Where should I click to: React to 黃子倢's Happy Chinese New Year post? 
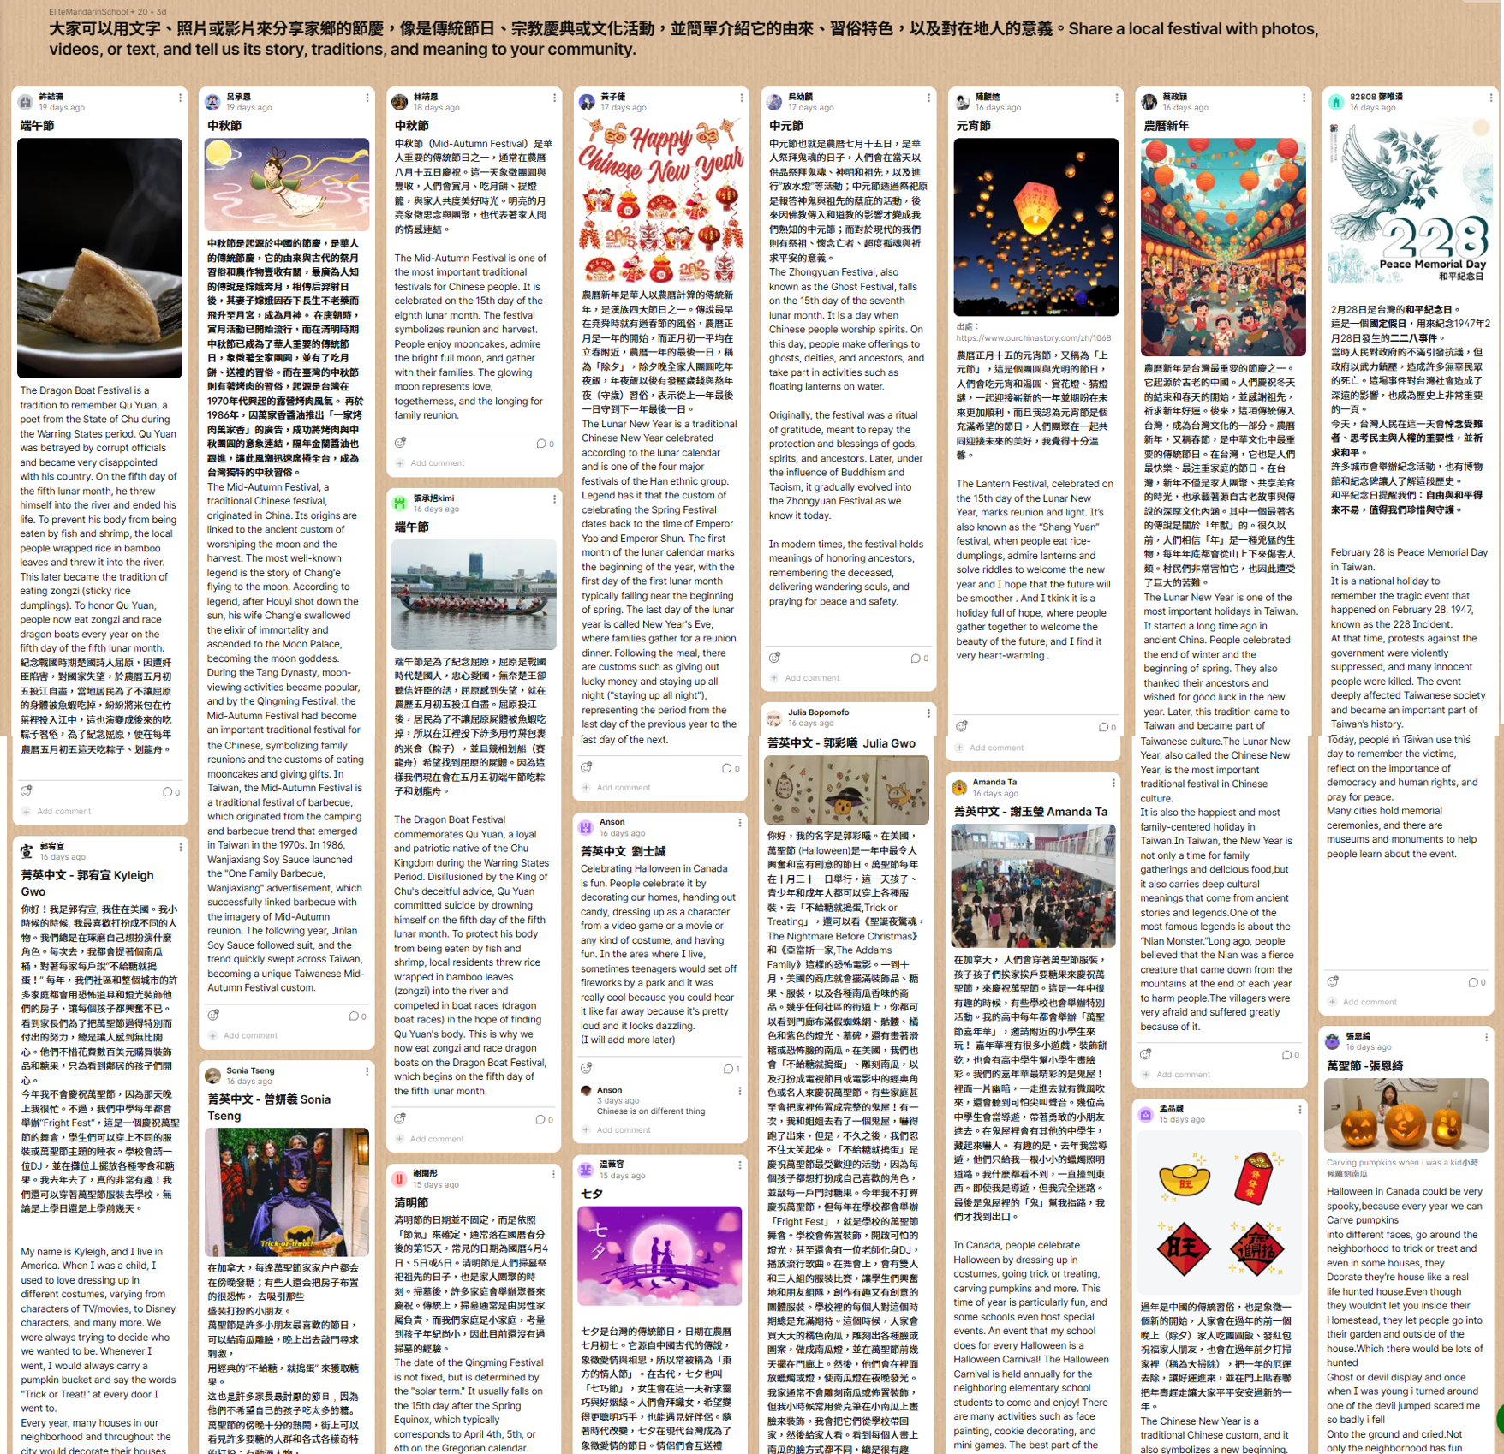tap(587, 767)
